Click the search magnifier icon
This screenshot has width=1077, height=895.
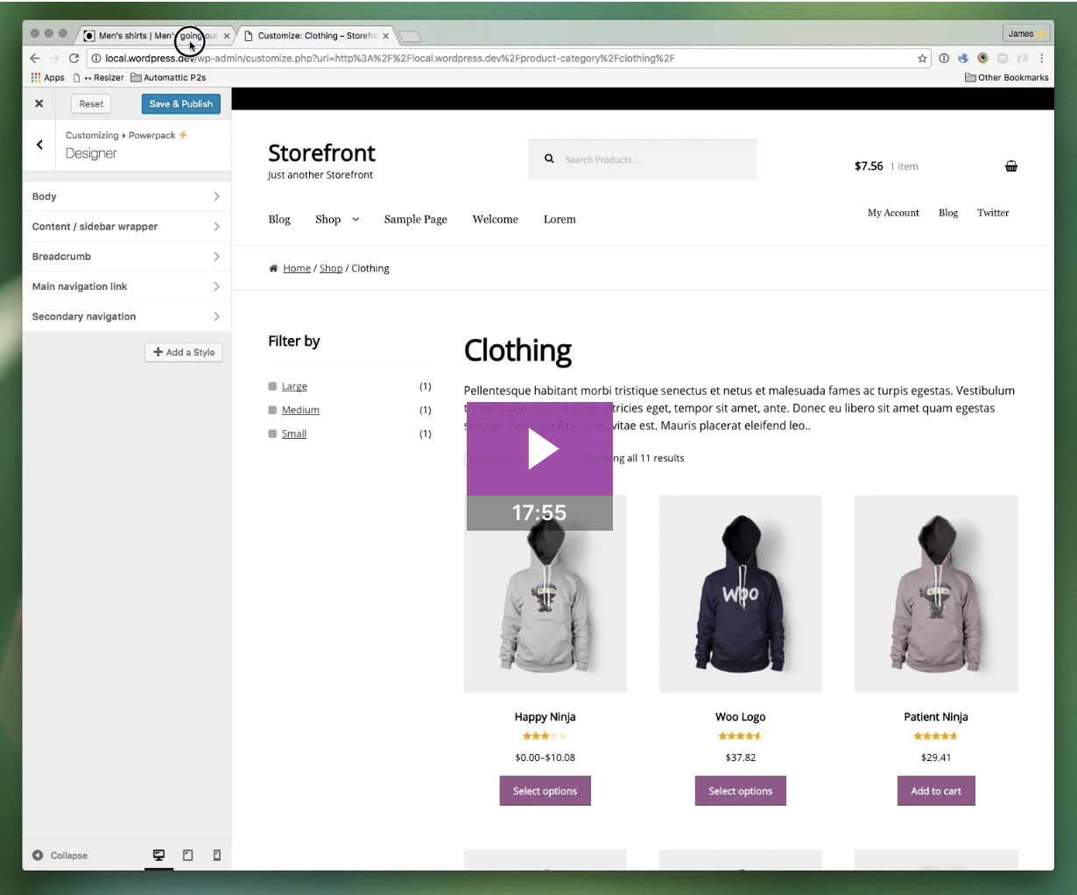tap(549, 159)
